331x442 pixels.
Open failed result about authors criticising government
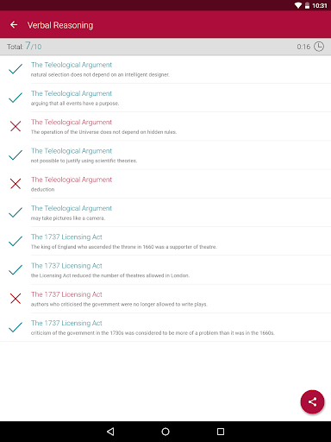165,299
